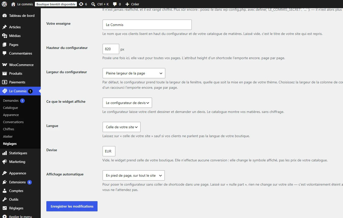
Task: Expand the Largeur du configurateur dropdown
Action: tap(134, 73)
